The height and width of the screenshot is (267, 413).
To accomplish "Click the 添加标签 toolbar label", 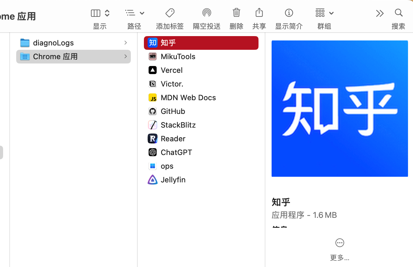I will (x=170, y=26).
